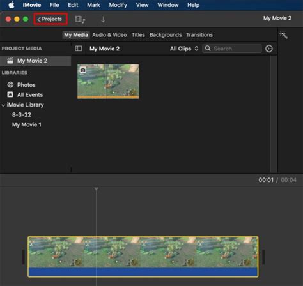This screenshot has width=303, height=286.
Task: Click the import down-arrow icon
Action: (103, 20)
